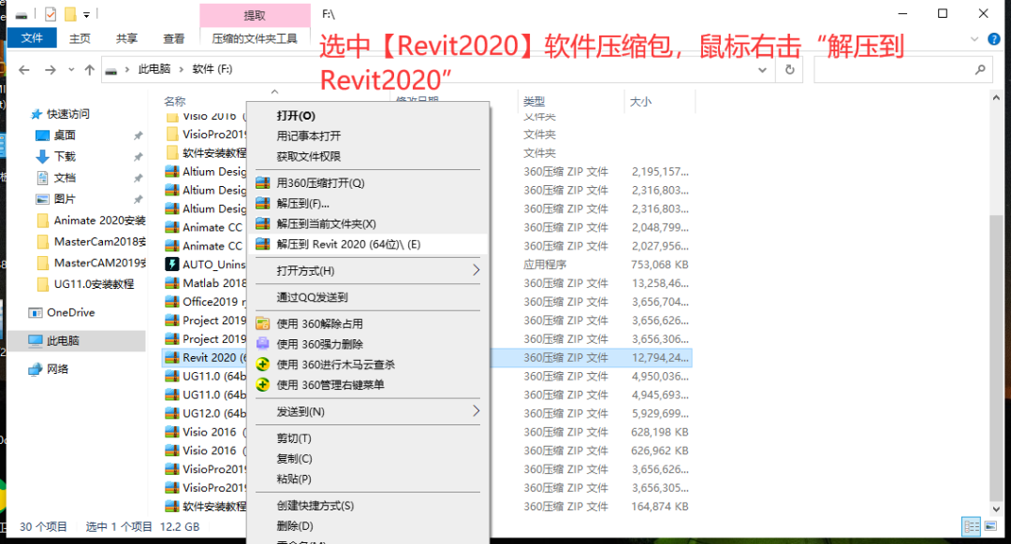Click the refresh icon in the address bar
The image size is (1011, 544).
pos(789,70)
